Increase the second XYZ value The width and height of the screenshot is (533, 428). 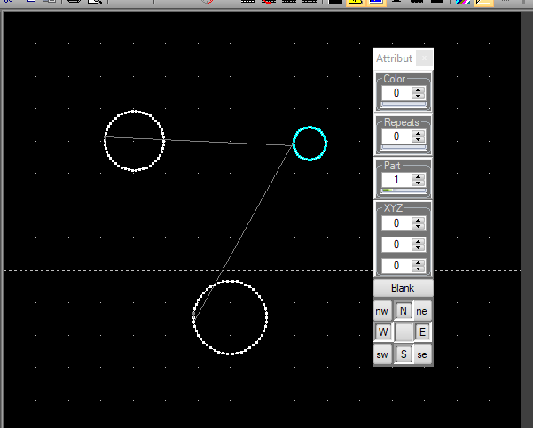click(x=419, y=241)
